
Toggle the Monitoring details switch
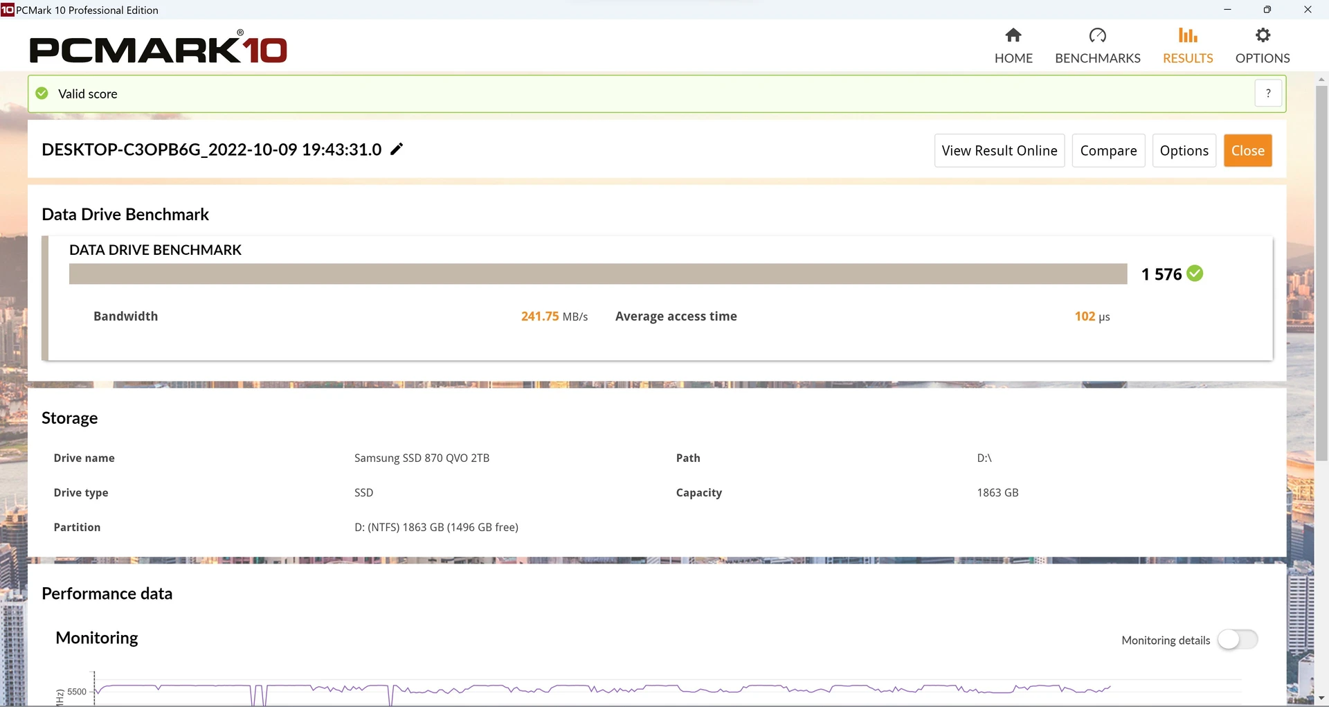click(x=1238, y=640)
